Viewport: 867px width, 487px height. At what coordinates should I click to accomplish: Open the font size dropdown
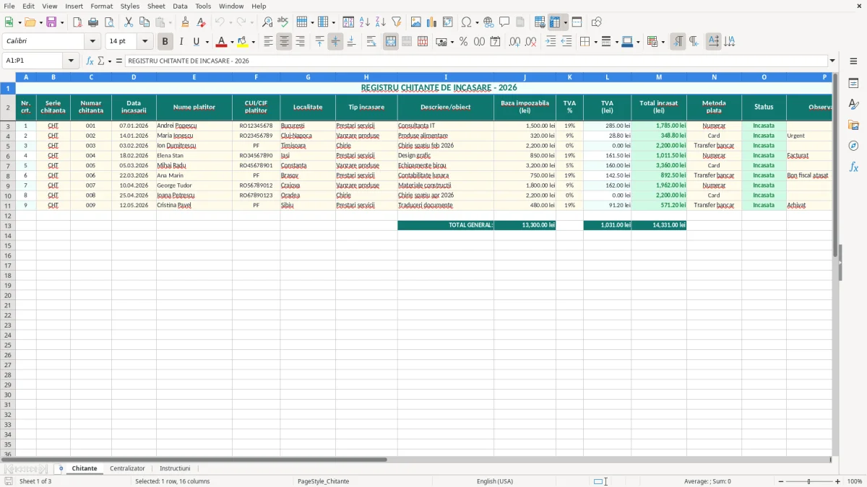(144, 42)
